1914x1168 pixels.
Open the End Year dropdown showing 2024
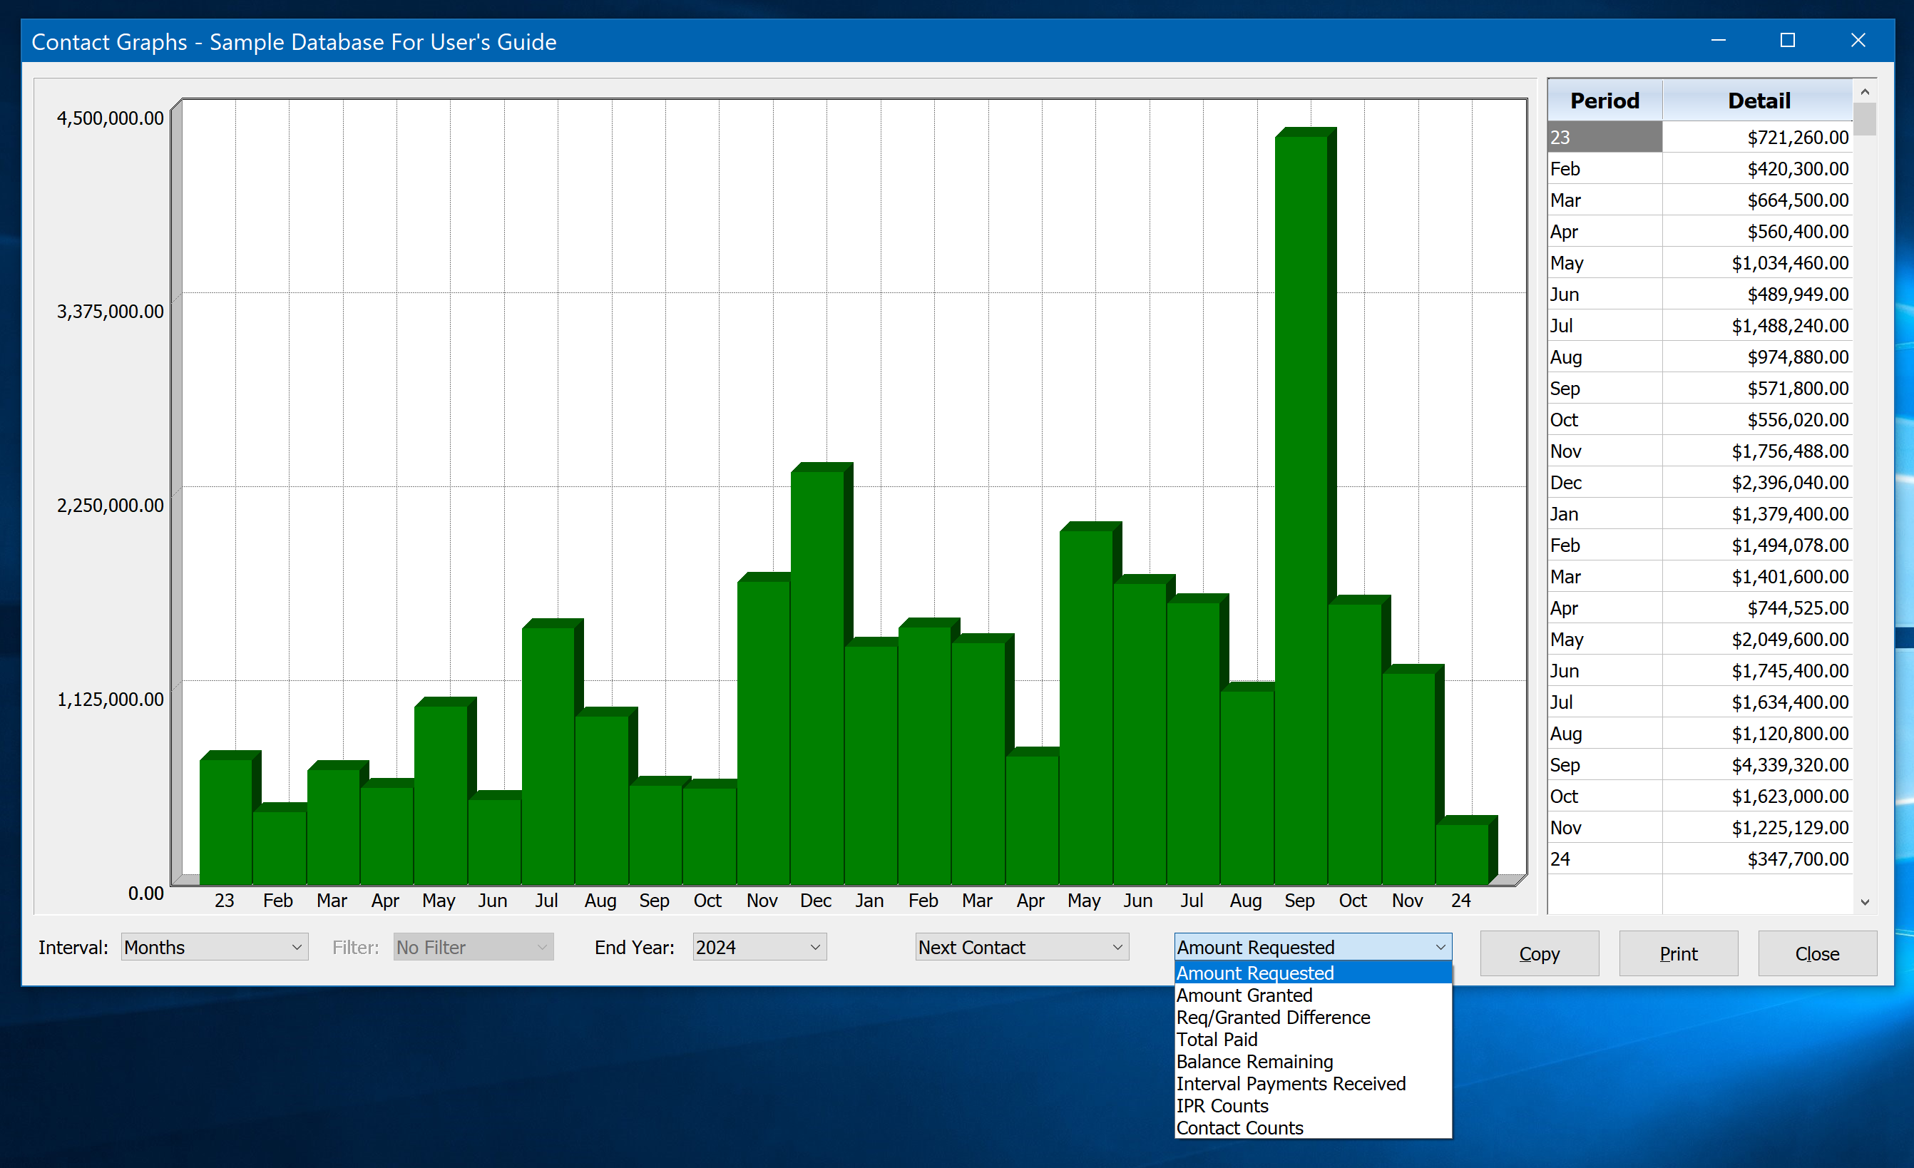759,948
